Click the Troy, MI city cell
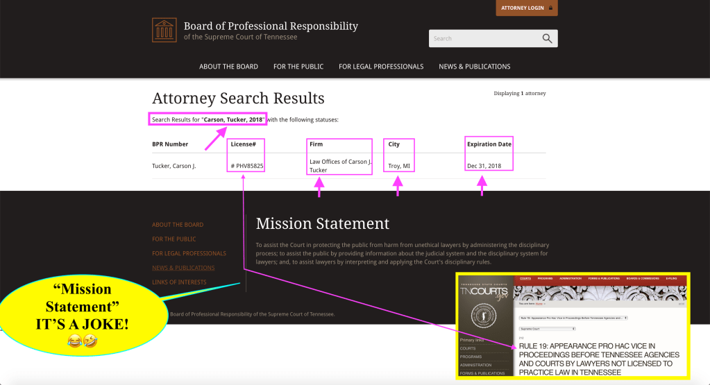This screenshot has height=385, width=710. pyautogui.click(x=399, y=166)
